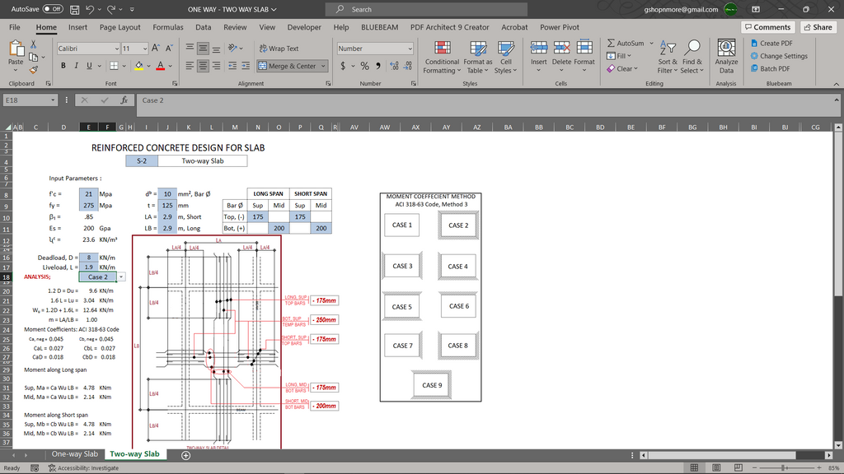Toggle center horizontal alignment
Viewport: 844px width, 474px height.
point(203,66)
